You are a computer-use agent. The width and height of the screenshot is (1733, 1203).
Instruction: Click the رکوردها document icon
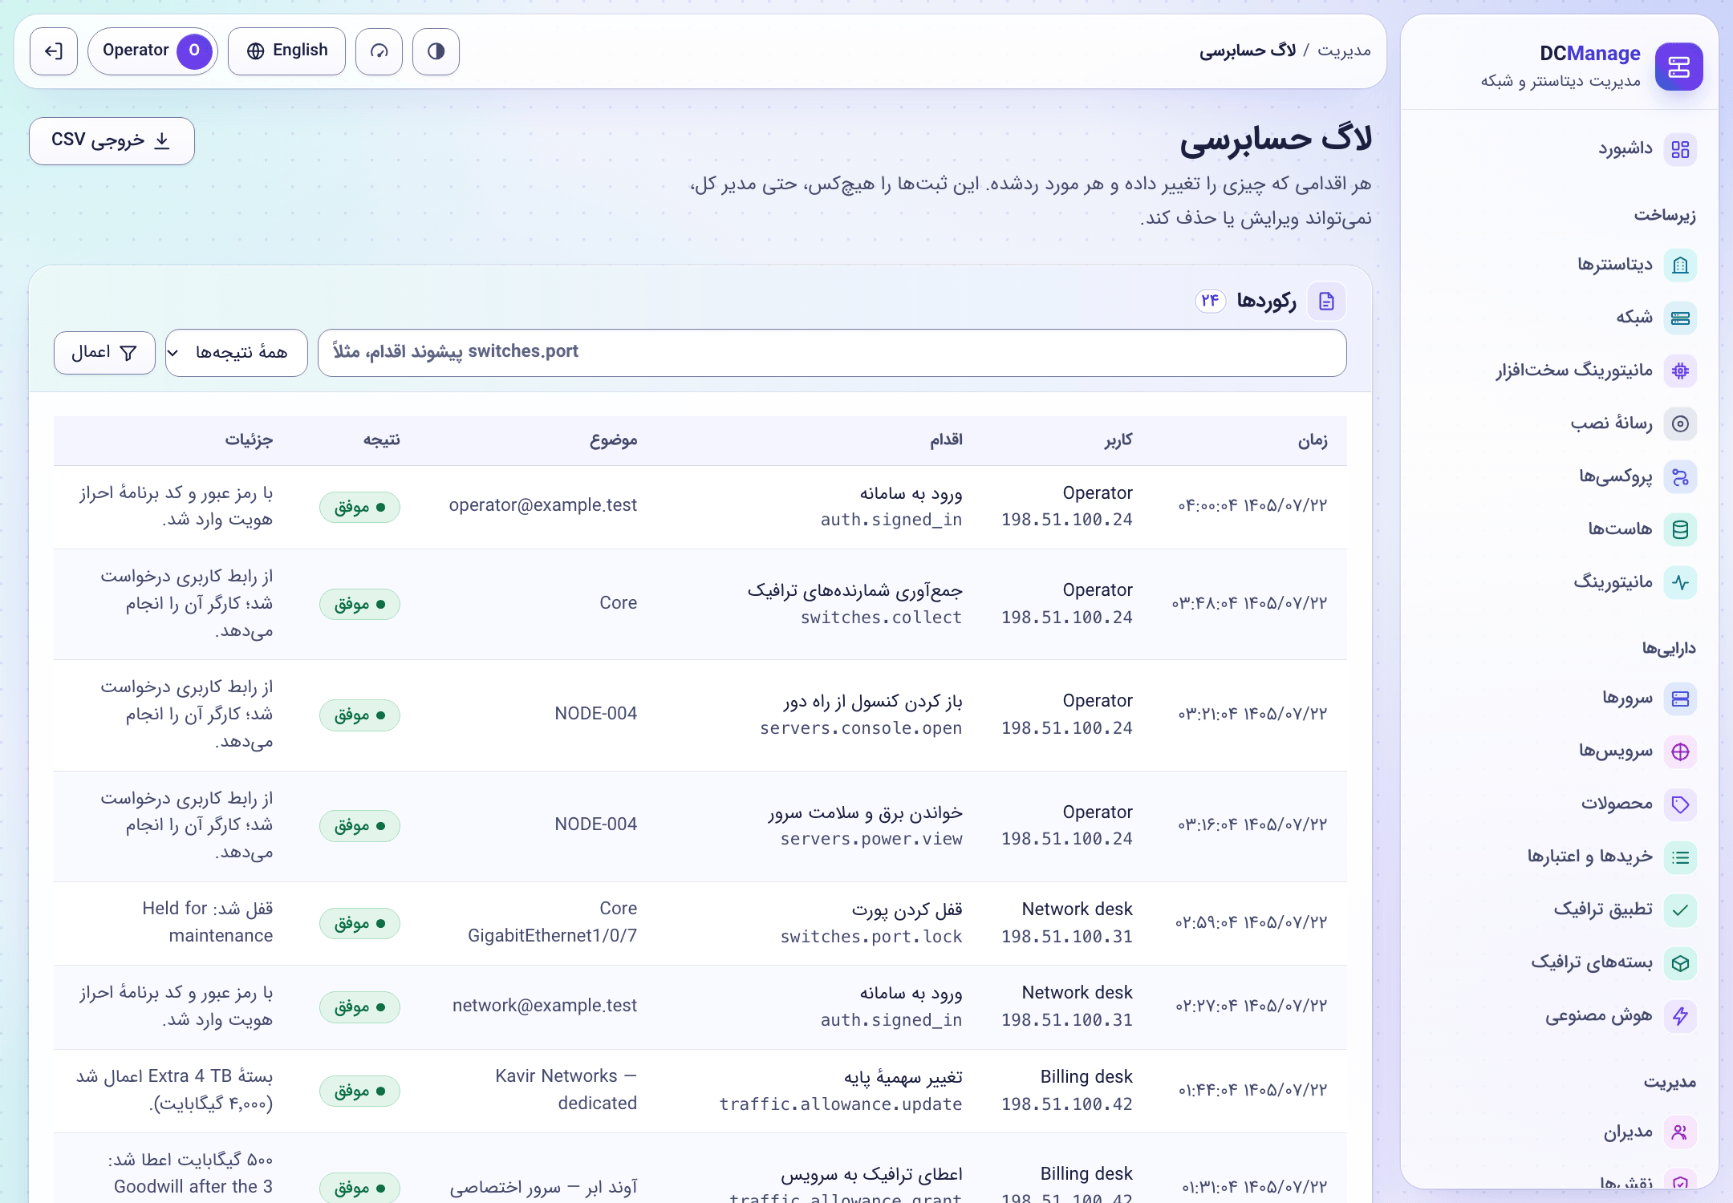coord(1326,302)
